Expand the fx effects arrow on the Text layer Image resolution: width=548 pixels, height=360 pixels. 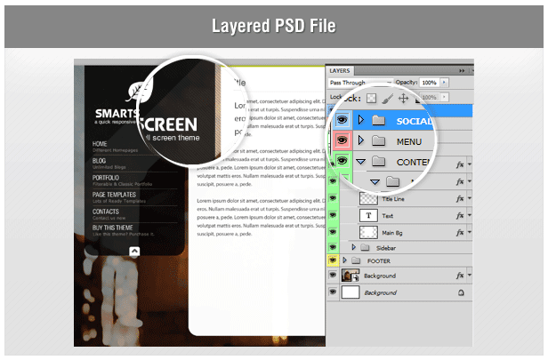coord(469,215)
